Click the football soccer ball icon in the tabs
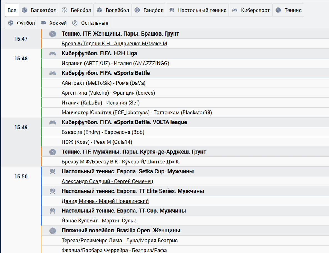 point(11,23)
